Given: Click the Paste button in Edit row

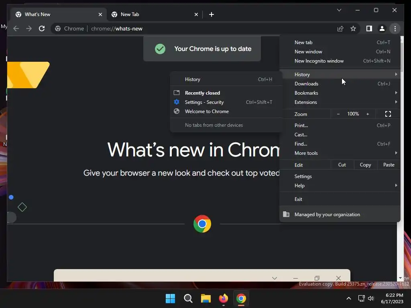Looking at the screenshot, I should coord(389,165).
